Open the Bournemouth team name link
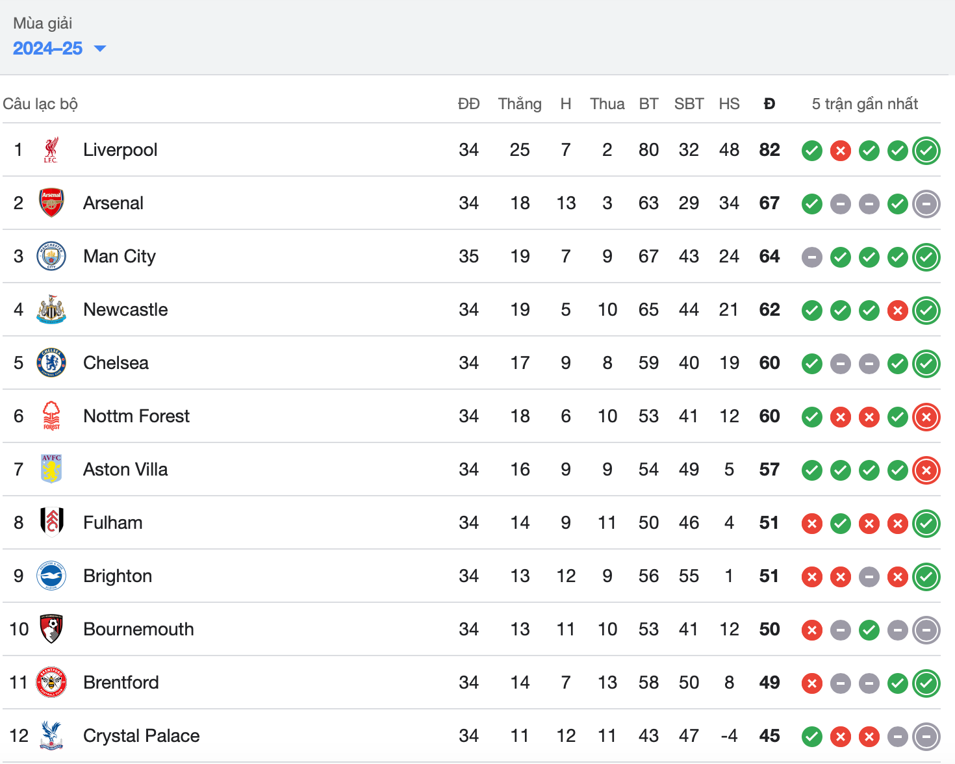Screen dimensions: 955x764 [x=138, y=630]
